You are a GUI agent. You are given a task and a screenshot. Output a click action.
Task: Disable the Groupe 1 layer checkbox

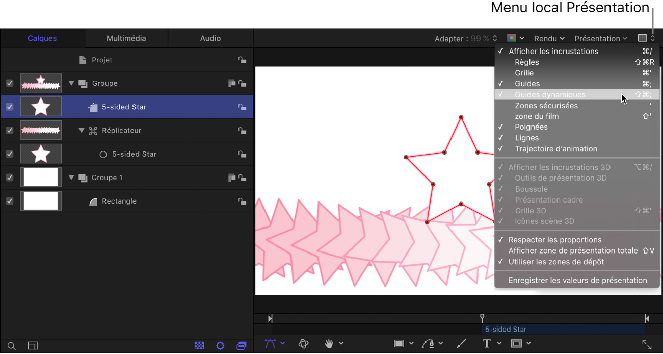[x=9, y=178]
